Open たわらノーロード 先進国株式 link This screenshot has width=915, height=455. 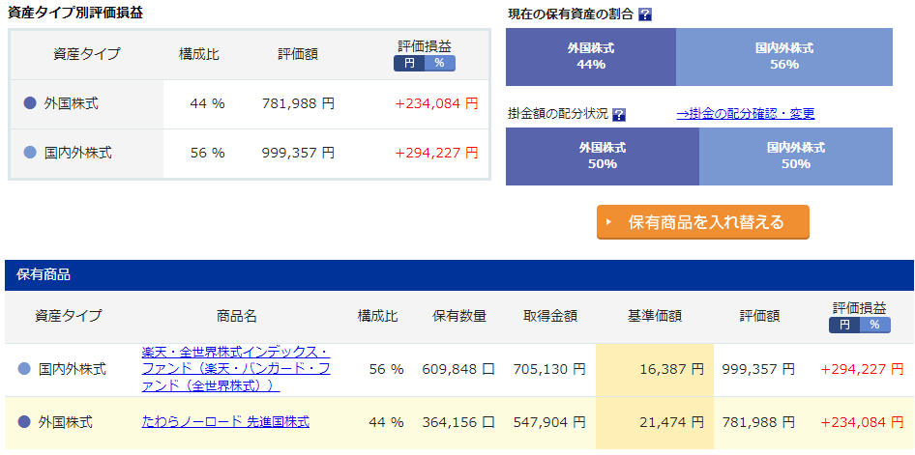click(225, 421)
